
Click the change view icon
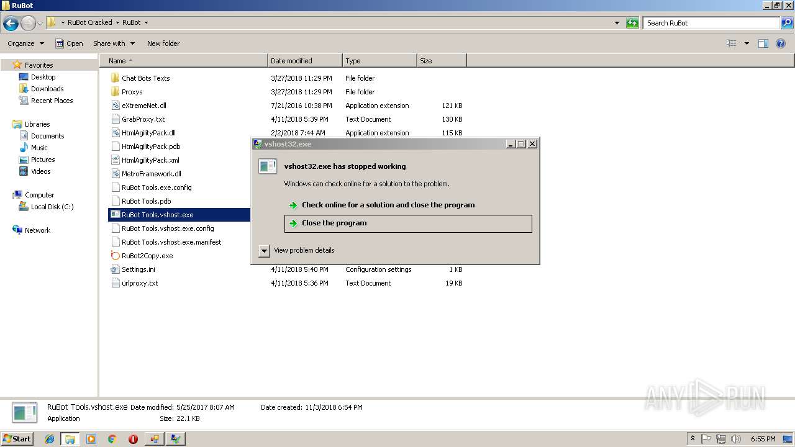click(x=732, y=43)
